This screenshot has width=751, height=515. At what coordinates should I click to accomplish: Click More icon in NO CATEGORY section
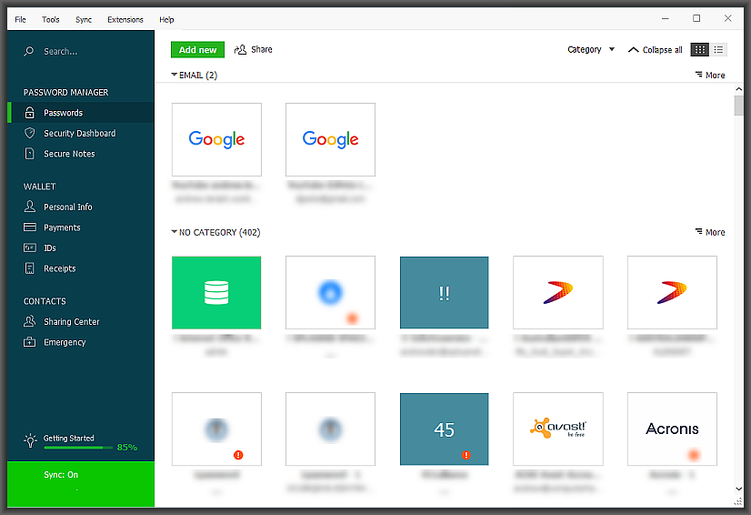pyautogui.click(x=699, y=232)
